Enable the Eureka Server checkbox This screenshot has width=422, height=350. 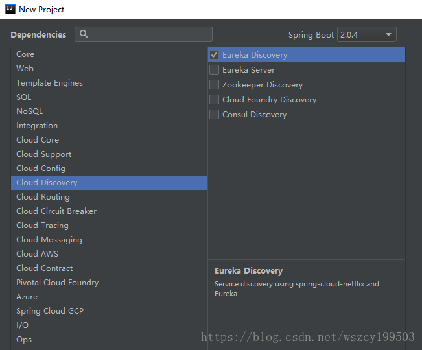tap(214, 70)
